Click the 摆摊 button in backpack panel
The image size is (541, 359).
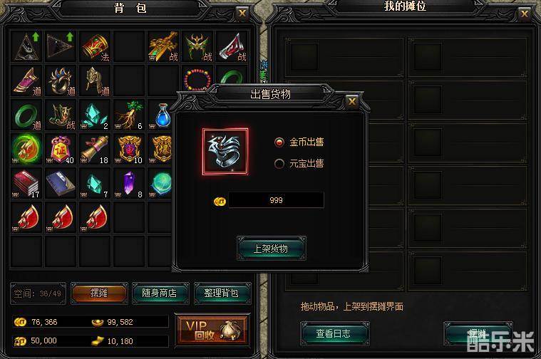coord(99,293)
